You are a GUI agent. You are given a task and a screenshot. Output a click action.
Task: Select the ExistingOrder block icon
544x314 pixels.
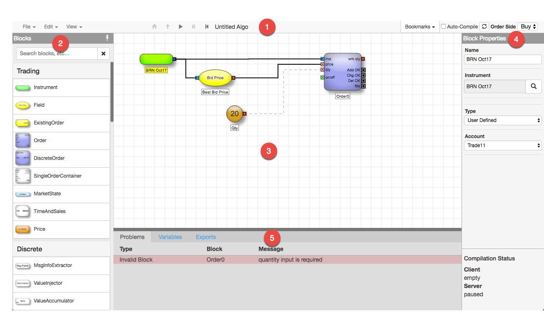23,123
